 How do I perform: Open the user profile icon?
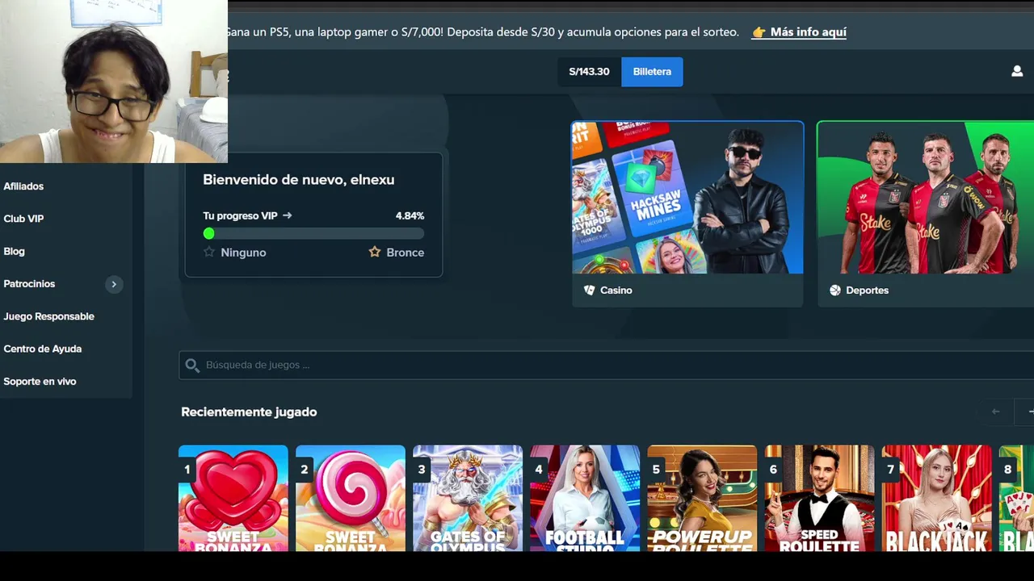pos(1017,71)
